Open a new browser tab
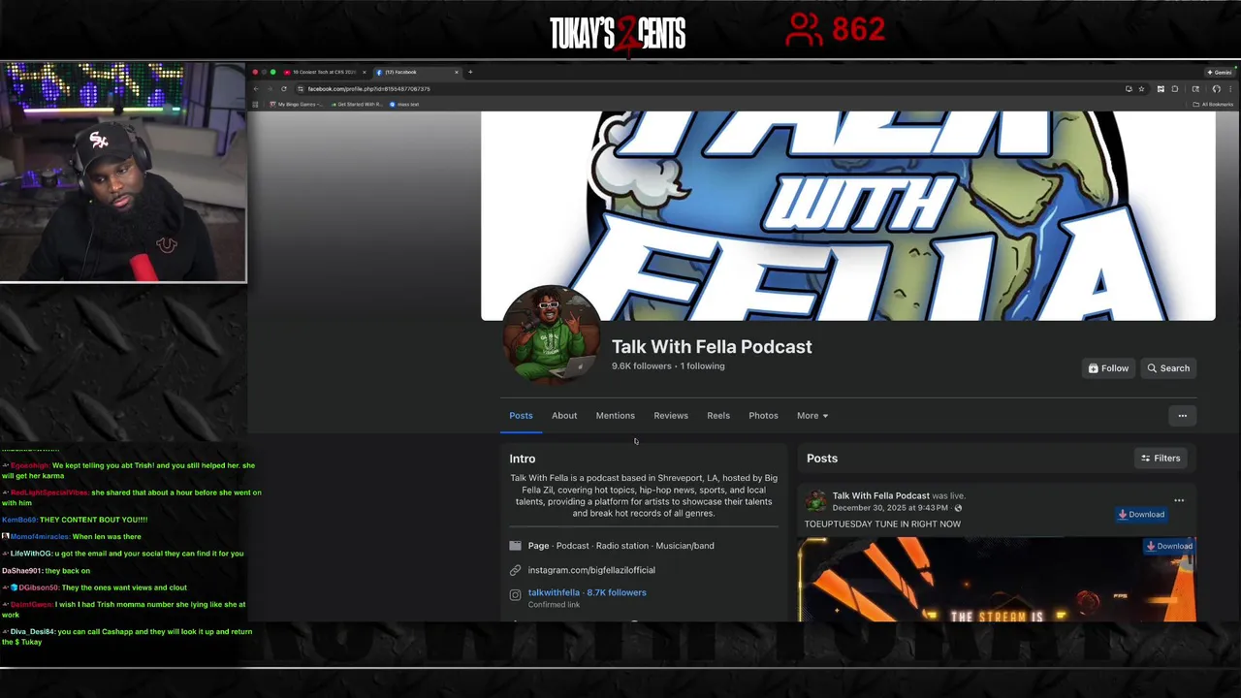 click(x=470, y=72)
